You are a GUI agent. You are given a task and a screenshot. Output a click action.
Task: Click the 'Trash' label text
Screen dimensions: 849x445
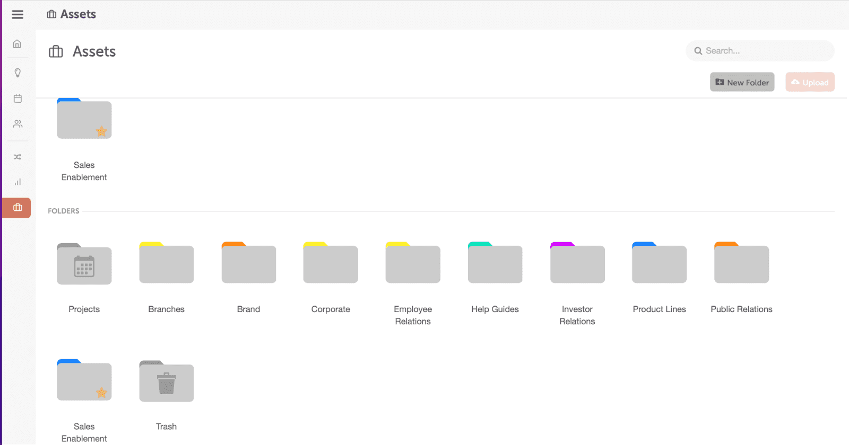click(167, 426)
